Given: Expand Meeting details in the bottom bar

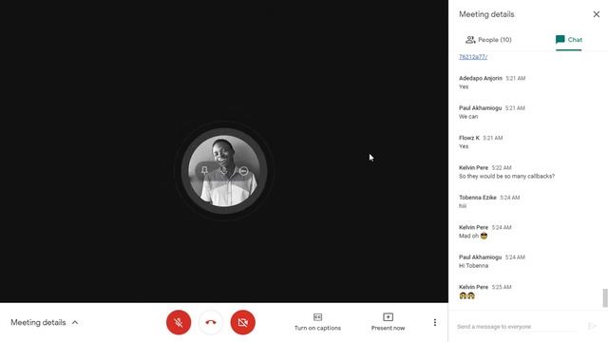Looking at the screenshot, I should [x=45, y=322].
